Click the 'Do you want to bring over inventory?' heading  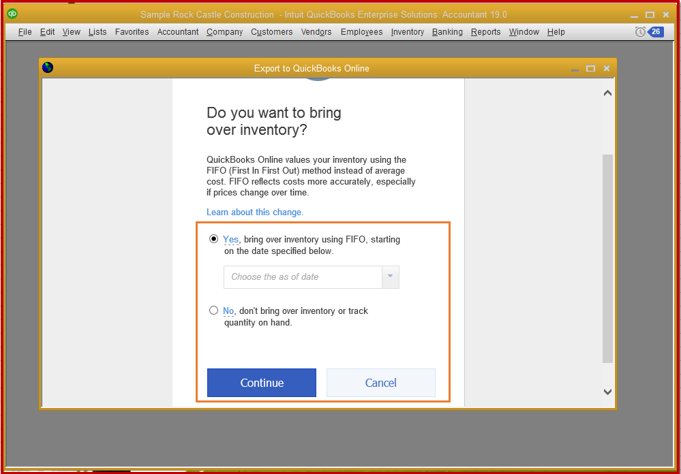tap(274, 121)
